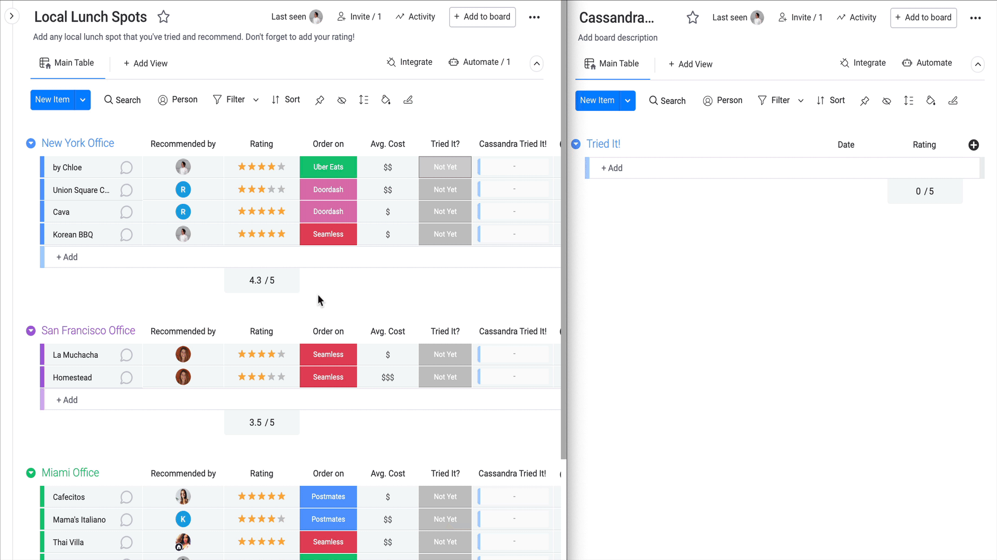This screenshot has width=997, height=560.
Task: Click Add to board on Cassandra's board
Action: pos(923,17)
